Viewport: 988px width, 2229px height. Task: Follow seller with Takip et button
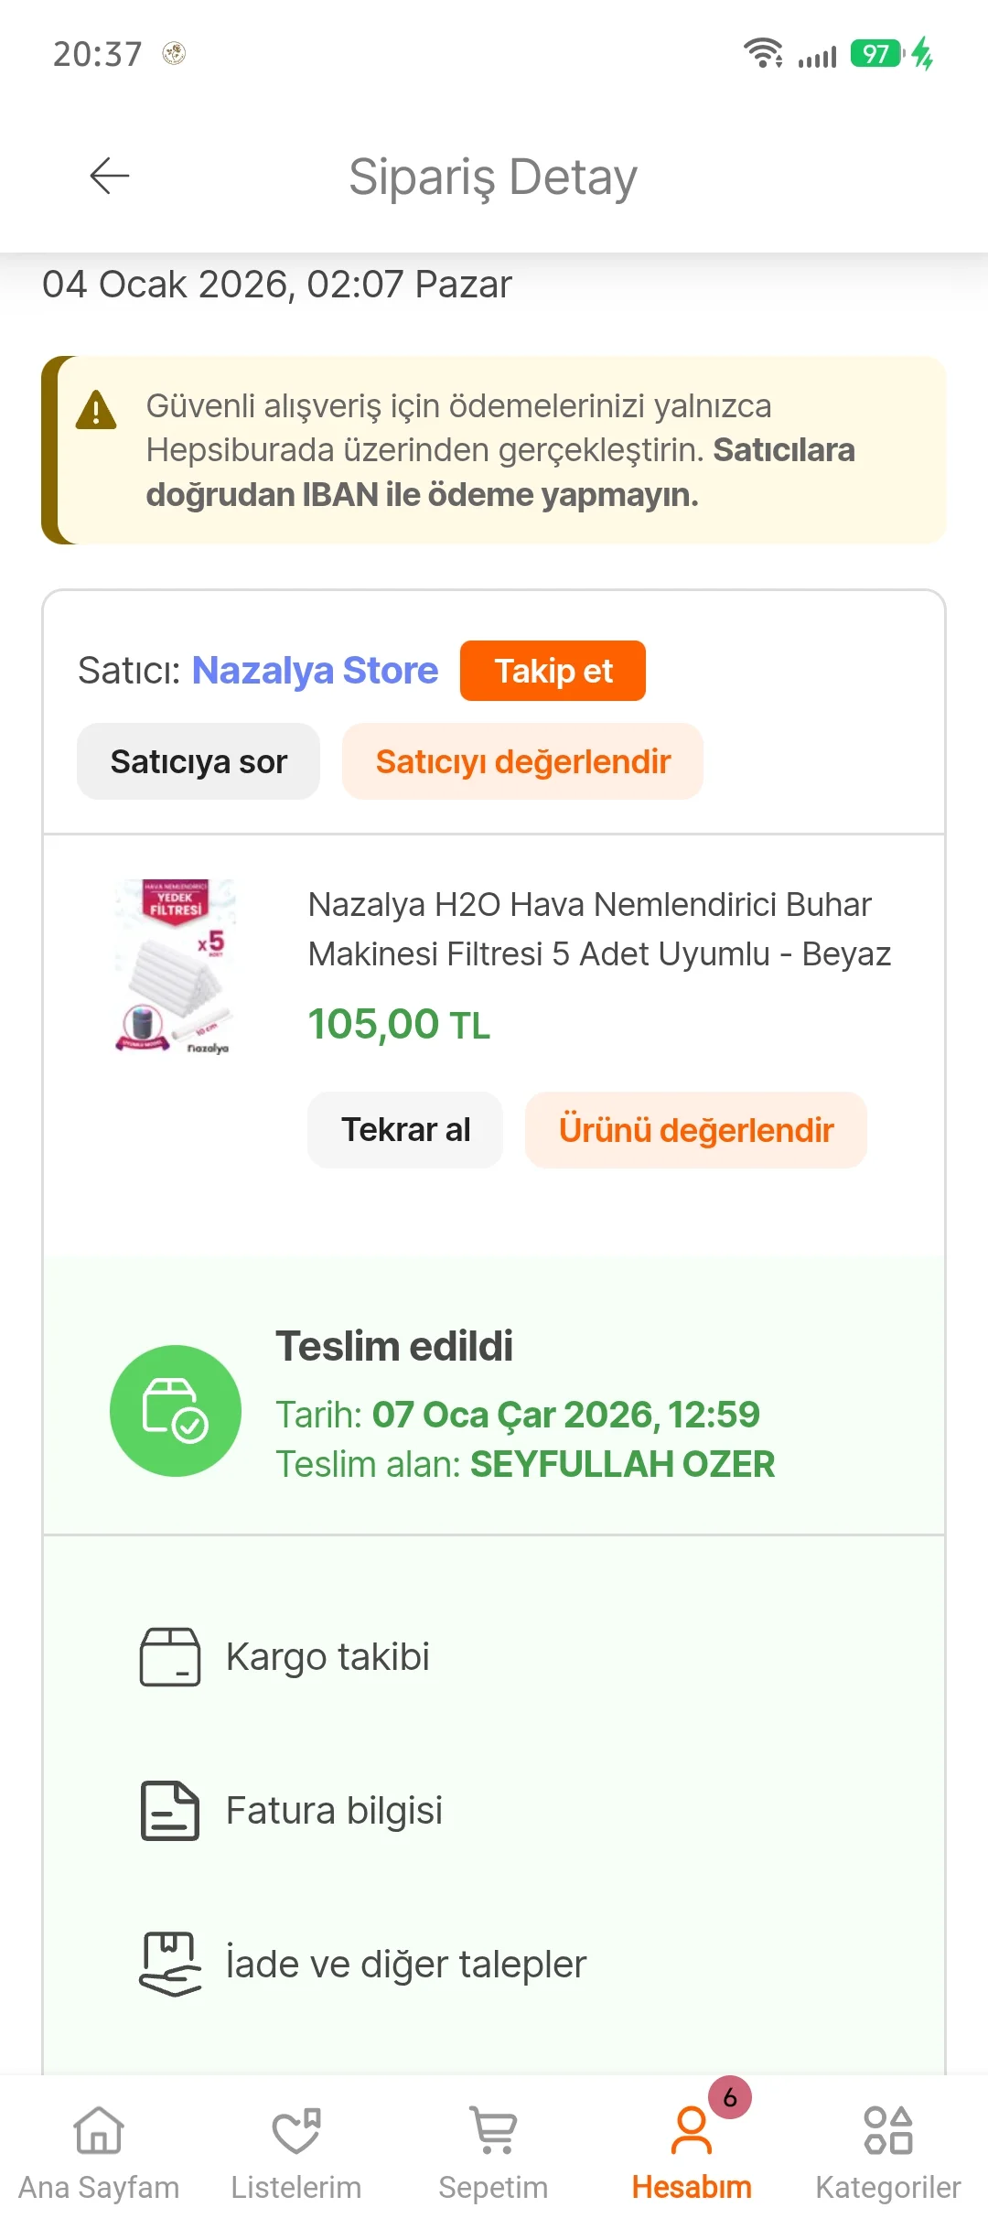pos(553,671)
